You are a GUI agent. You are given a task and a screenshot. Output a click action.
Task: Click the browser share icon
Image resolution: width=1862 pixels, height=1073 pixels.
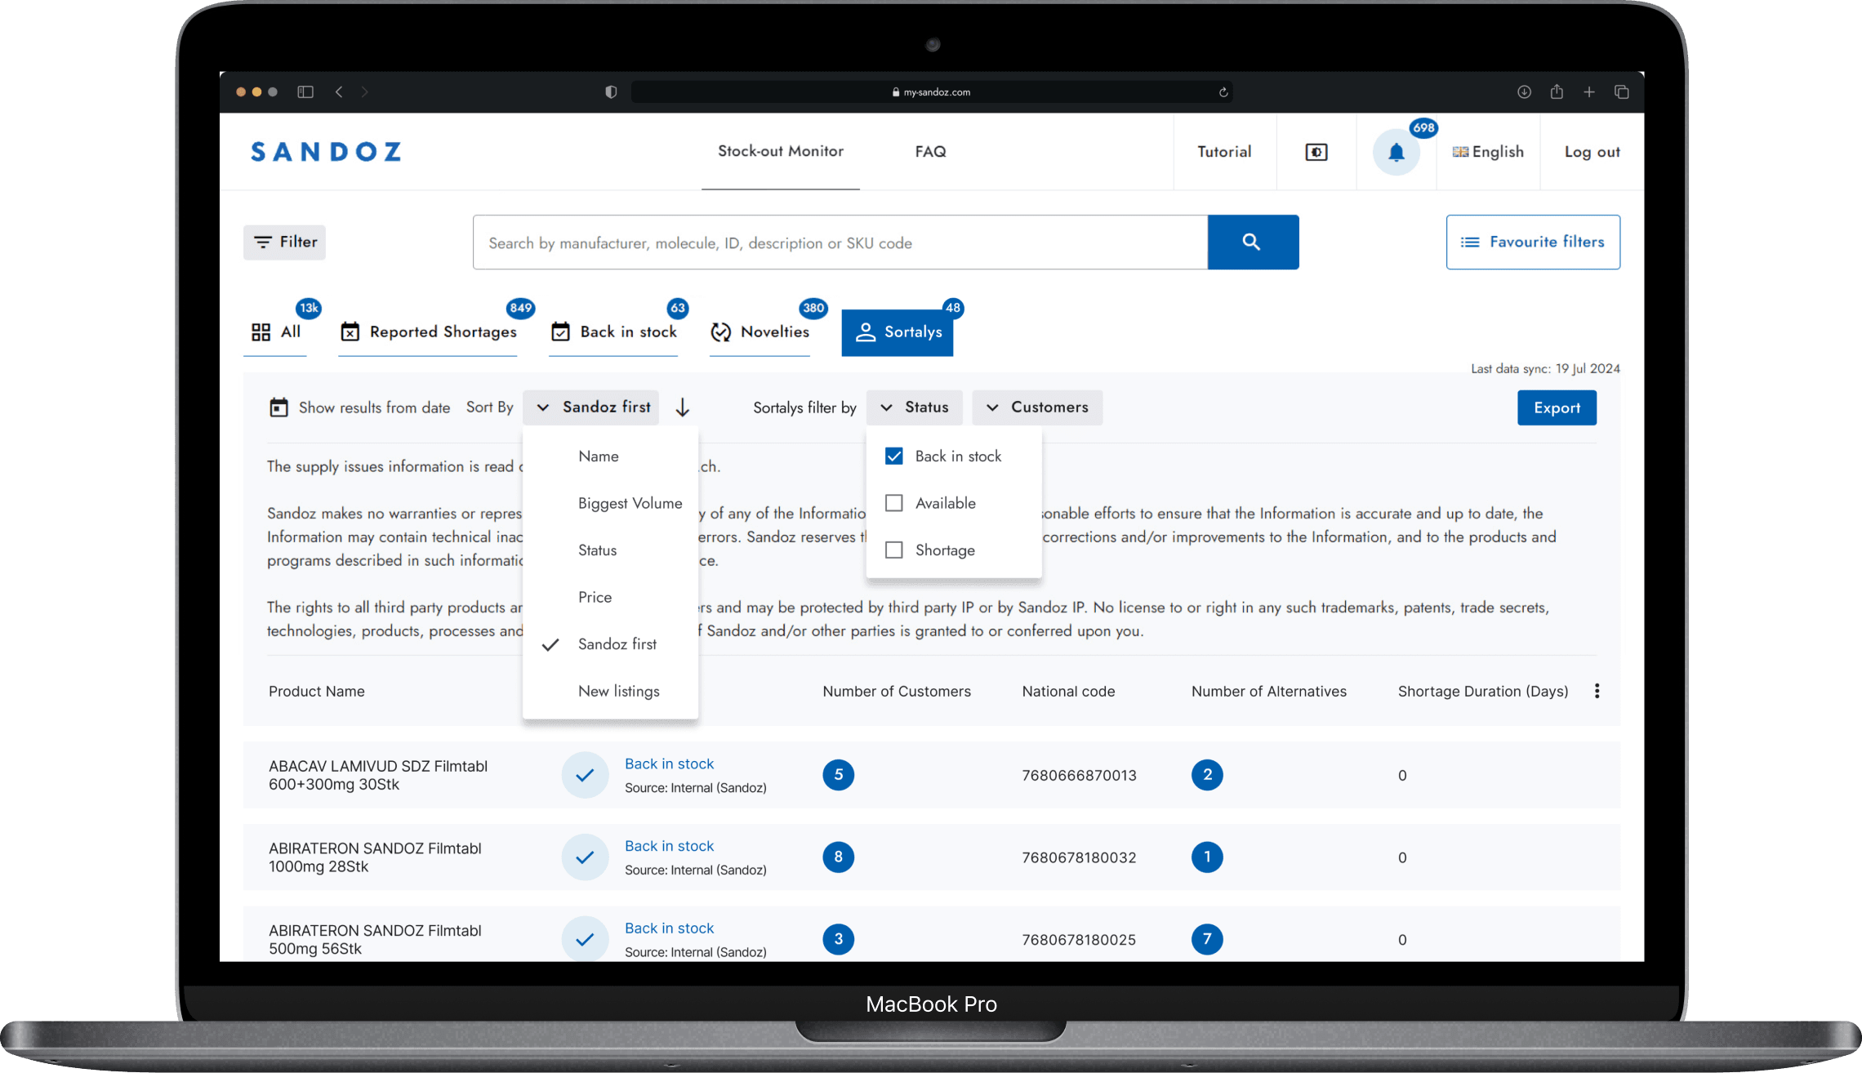pyautogui.click(x=1557, y=92)
